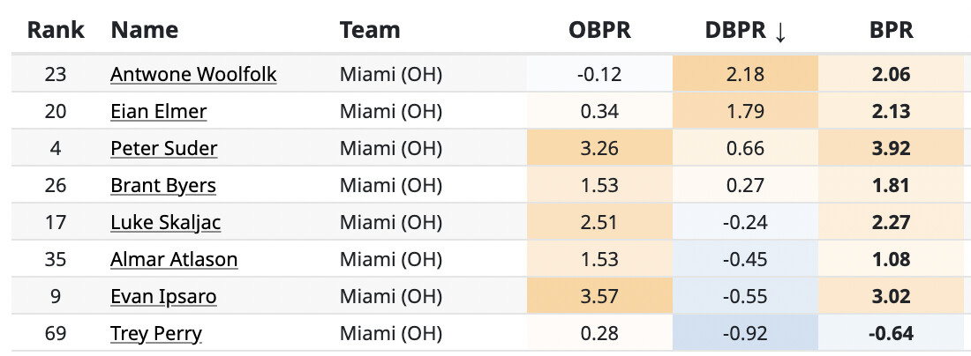Go to Luke Skaljac's page
Screen dimensions: 971x356
(x=165, y=222)
